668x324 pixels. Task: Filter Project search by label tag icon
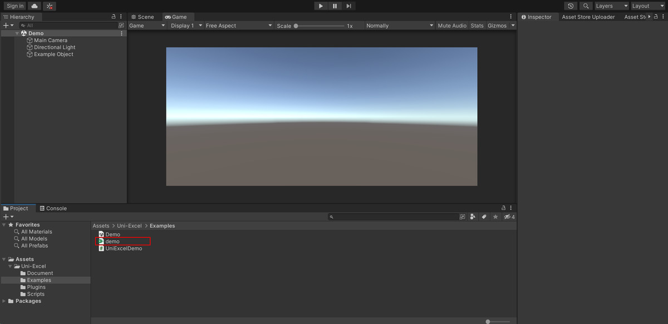coord(483,217)
